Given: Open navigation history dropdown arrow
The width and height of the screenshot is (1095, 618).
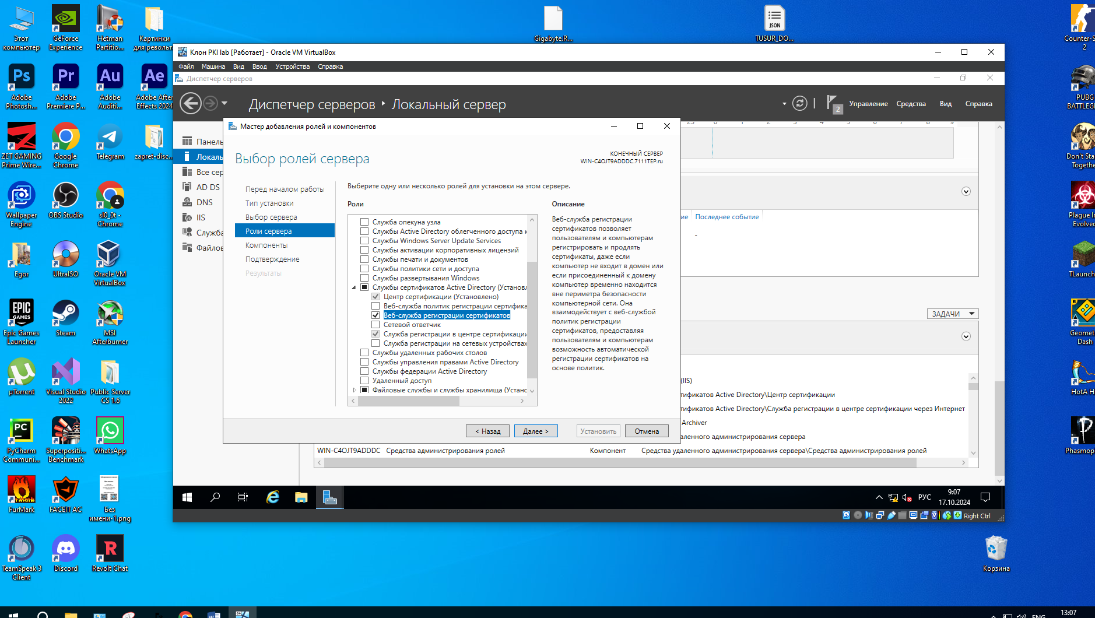Looking at the screenshot, I should 224,104.
